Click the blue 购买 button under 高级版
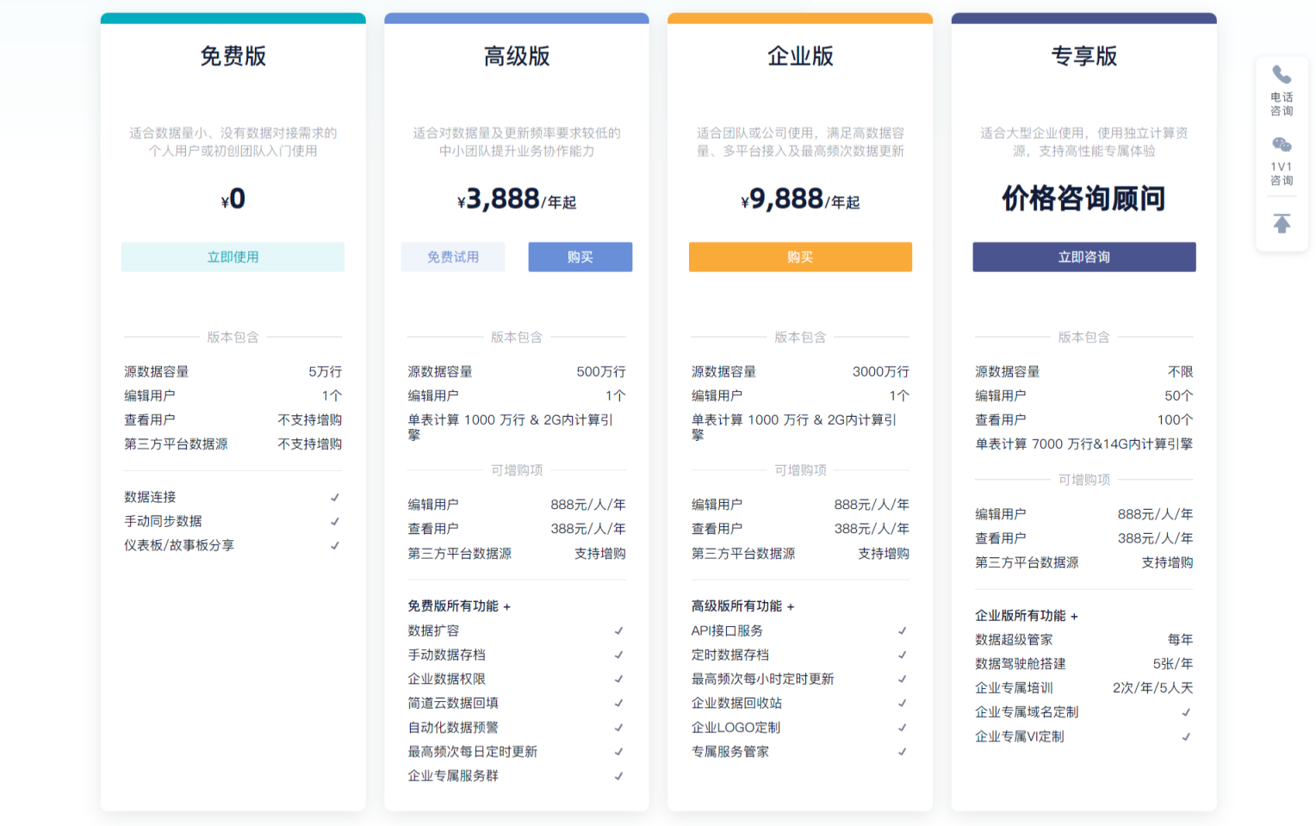The height and width of the screenshot is (826, 1316). [x=580, y=257]
